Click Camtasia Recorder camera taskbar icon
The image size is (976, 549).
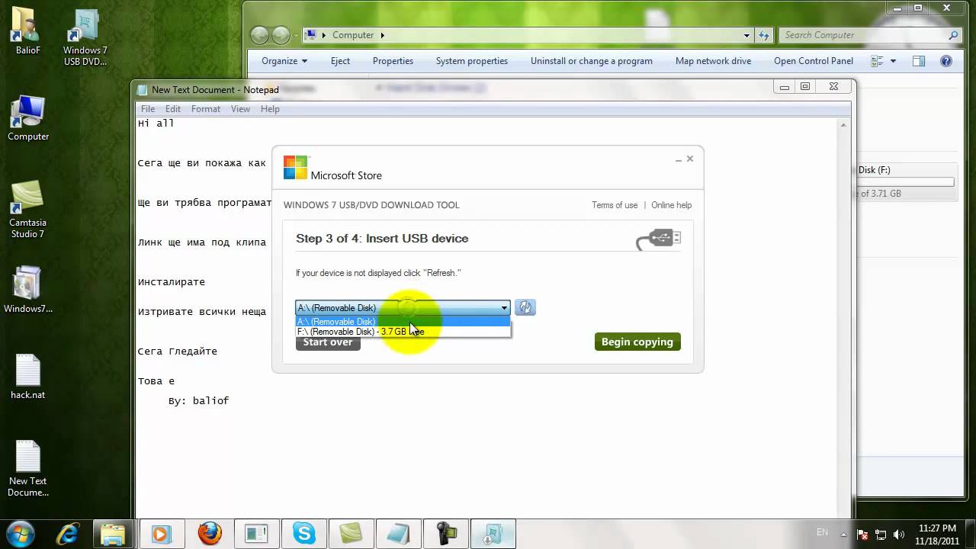pos(446,533)
